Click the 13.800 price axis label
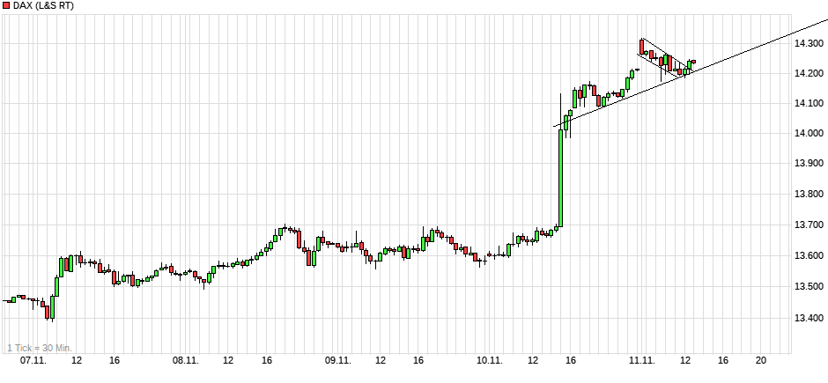Screen dimensions: 828x383 point(809,195)
